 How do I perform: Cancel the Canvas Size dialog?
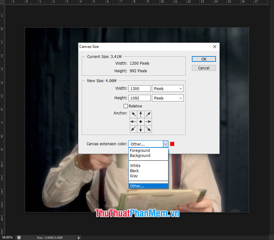(x=204, y=68)
